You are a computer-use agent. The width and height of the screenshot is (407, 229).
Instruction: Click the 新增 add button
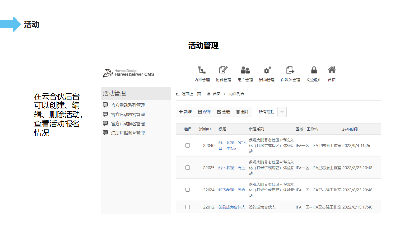click(185, 112)
